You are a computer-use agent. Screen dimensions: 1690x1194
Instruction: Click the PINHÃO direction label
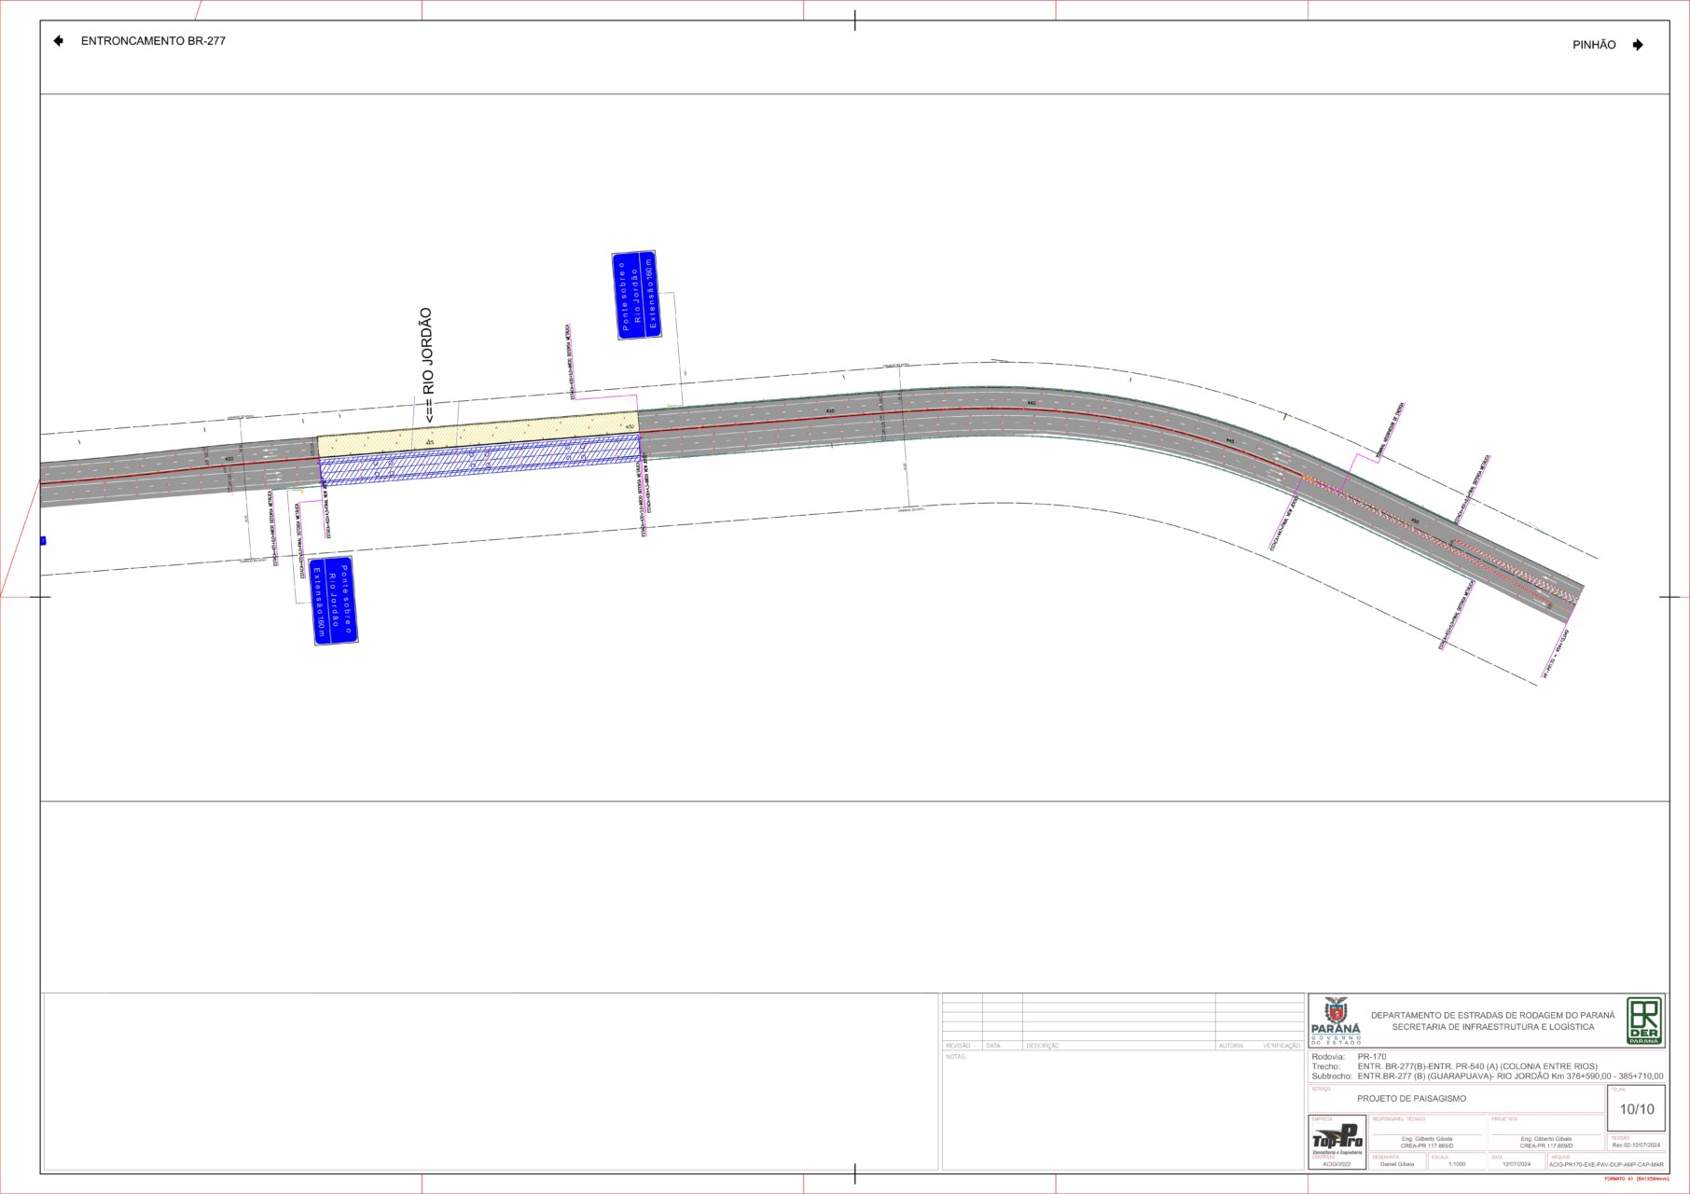coord(1594,45)
